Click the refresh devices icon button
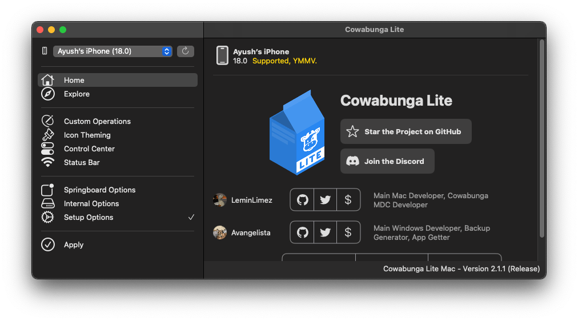Screen dimensions: 578x321 pos(186,51)
